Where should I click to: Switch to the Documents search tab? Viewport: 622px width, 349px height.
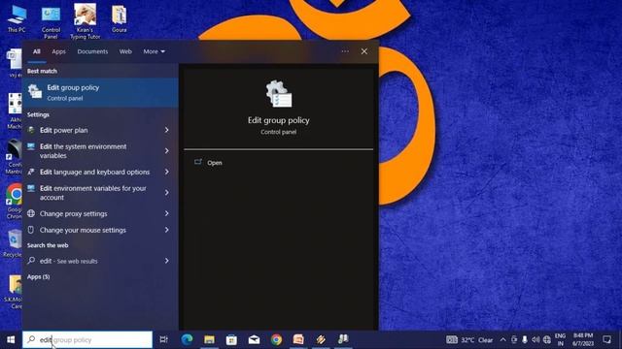pos(92,51)
